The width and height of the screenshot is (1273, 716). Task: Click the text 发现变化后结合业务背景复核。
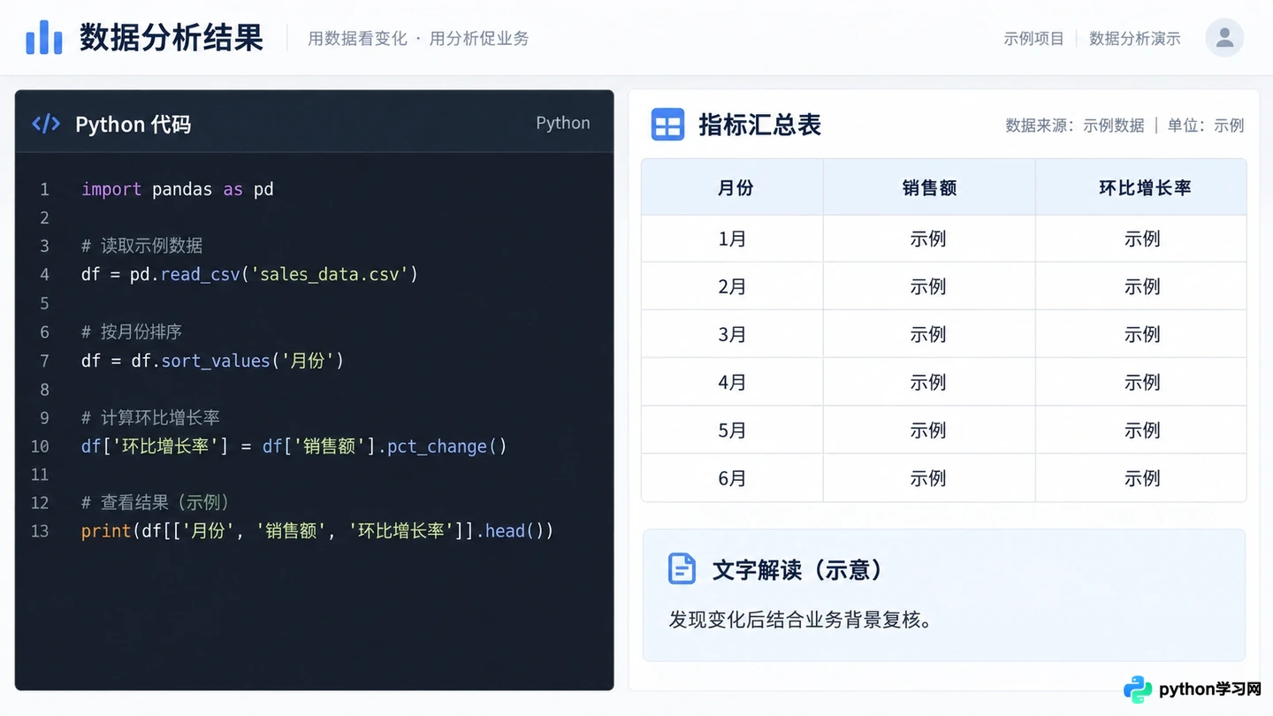tap(801, 620)
